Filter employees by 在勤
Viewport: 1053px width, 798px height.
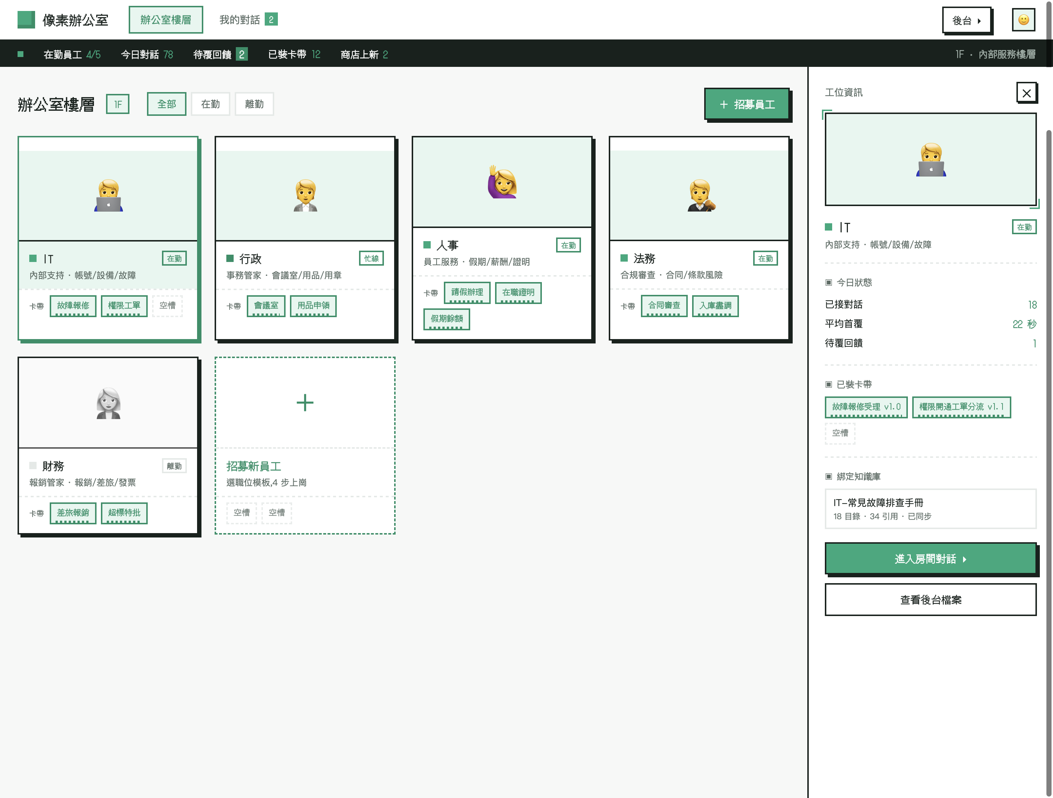pyautogui.click(x=210, y=104)
